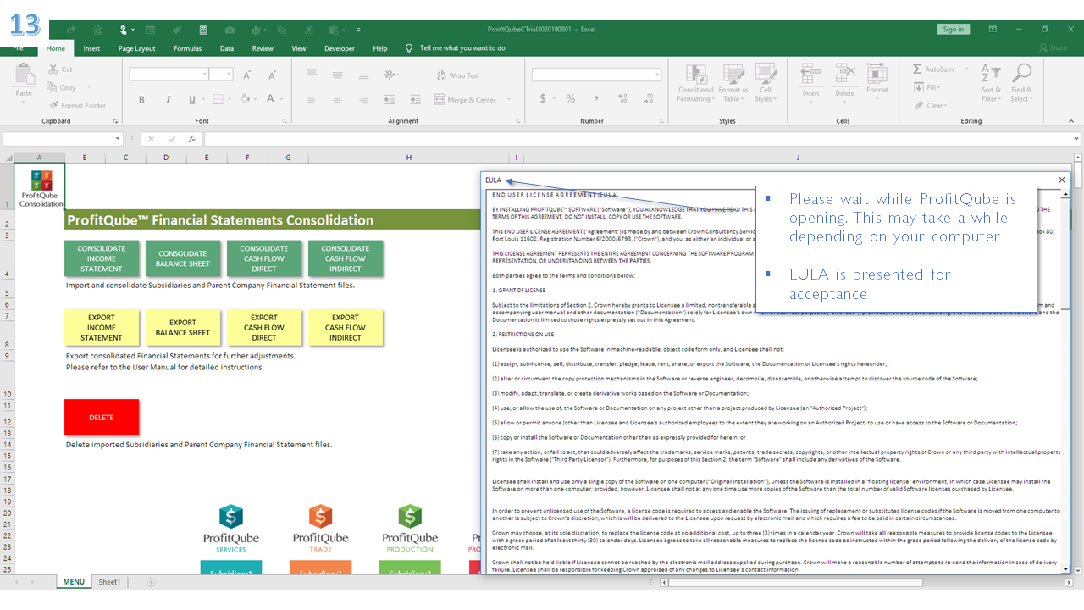The image size is (1084, 610).
Task: Toggle Top Align vertical alignment
Action: [311, 75]
